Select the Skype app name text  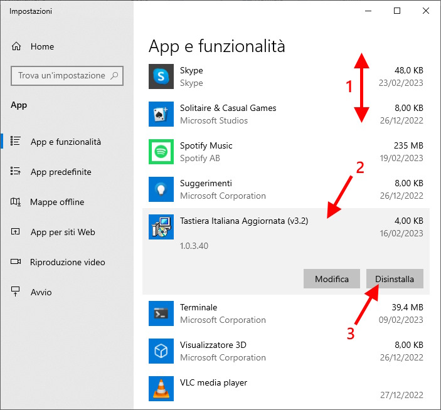[191, 70]
